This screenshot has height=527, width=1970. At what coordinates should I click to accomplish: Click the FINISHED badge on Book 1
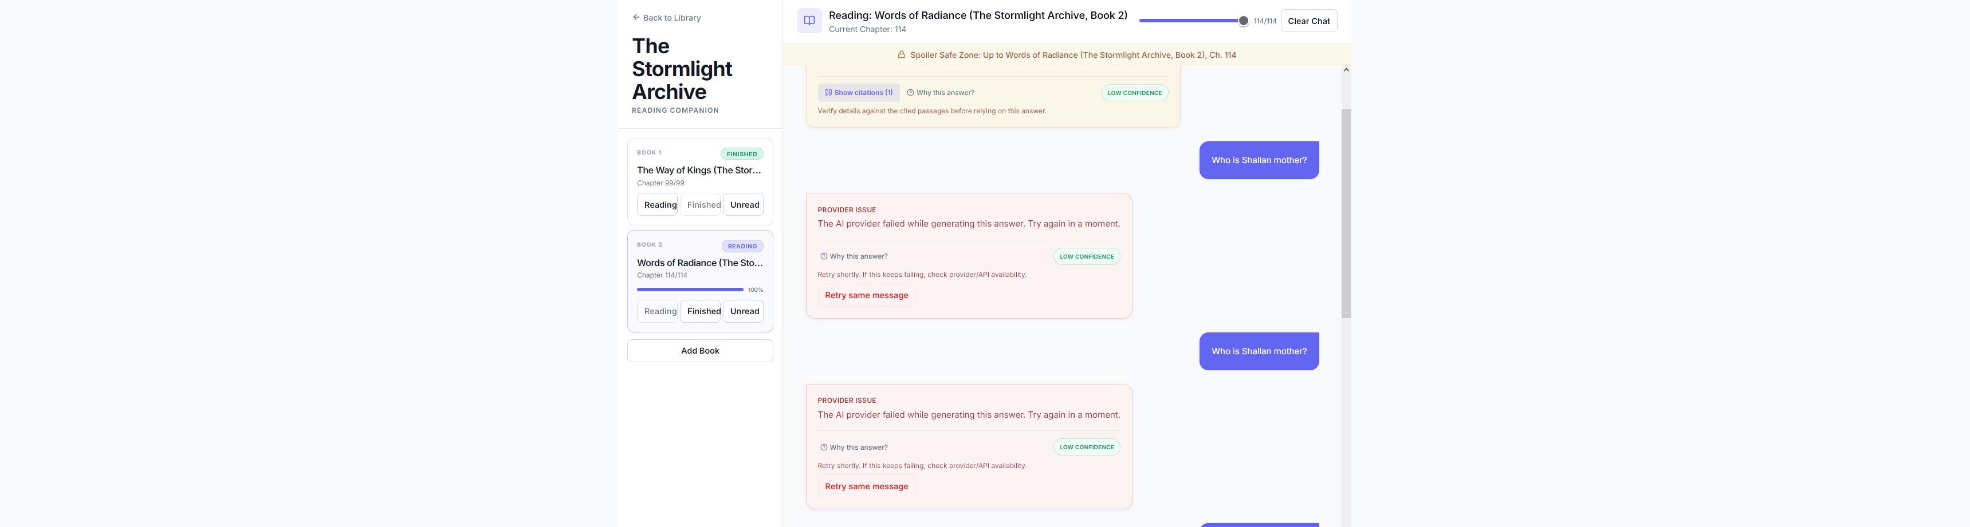click(x=742, y=154)
